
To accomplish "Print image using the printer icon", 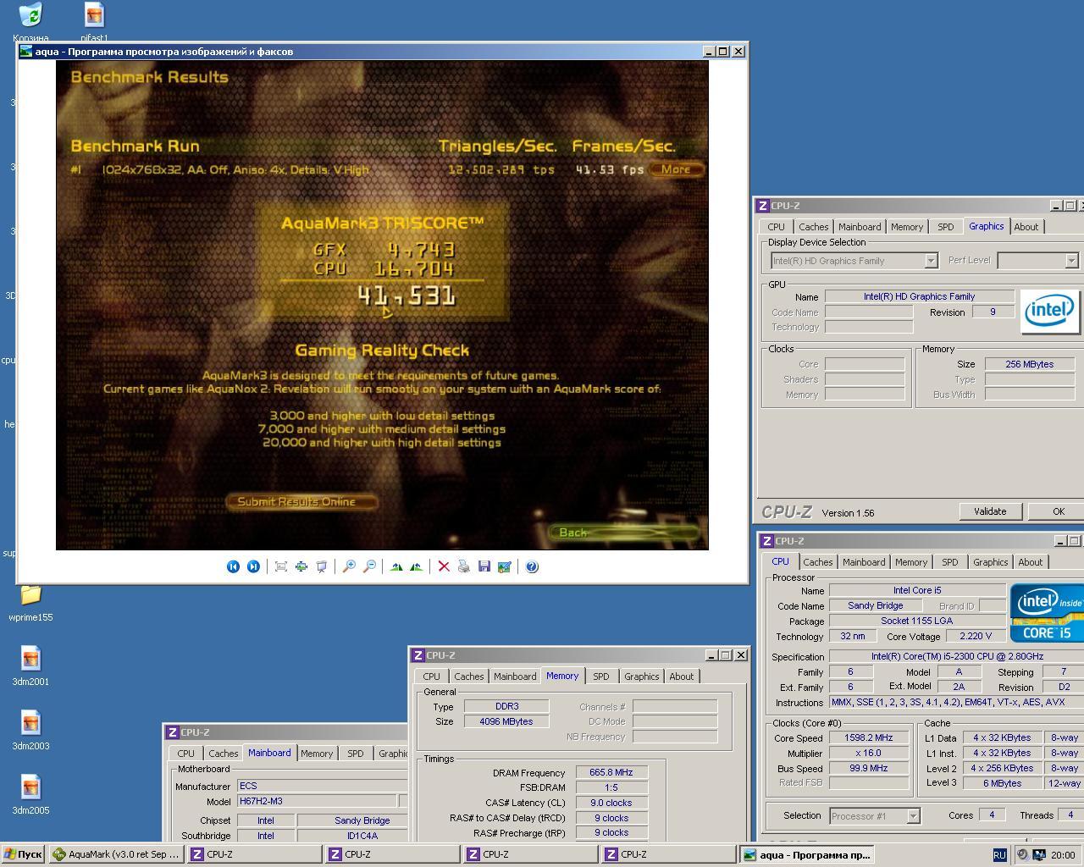I will pos(464,566).
